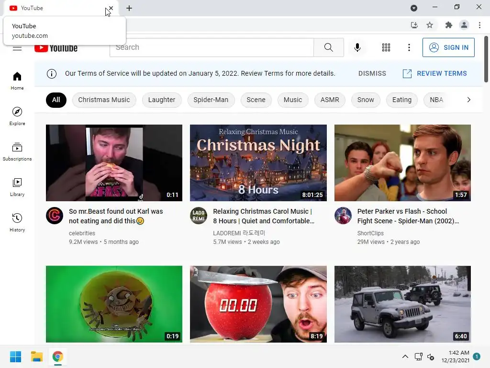Open the Peter Parker vs Flash thumbnail
The height and width of the screenshot is (368, 490).
click(x=402, y=163)
